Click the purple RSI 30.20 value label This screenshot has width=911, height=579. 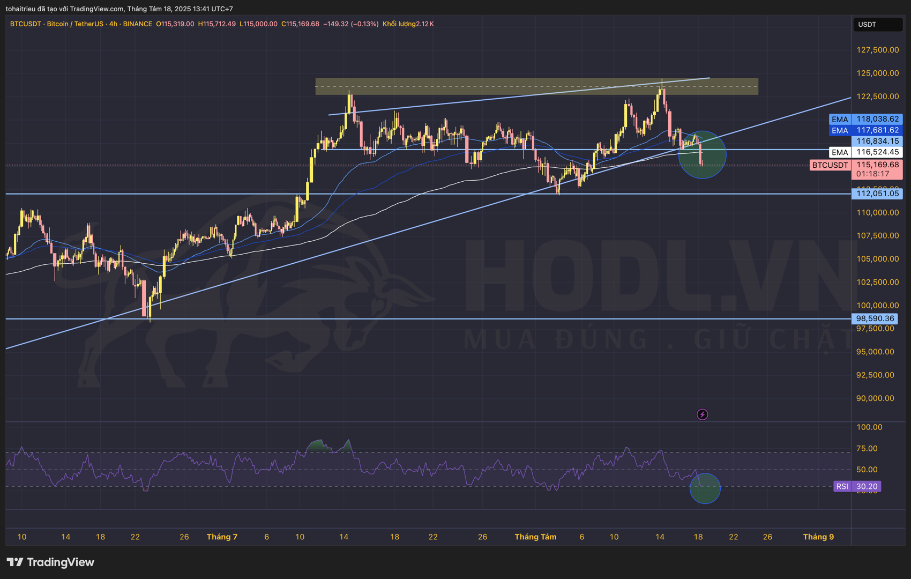pyautogui.click(x=857, y=486)
